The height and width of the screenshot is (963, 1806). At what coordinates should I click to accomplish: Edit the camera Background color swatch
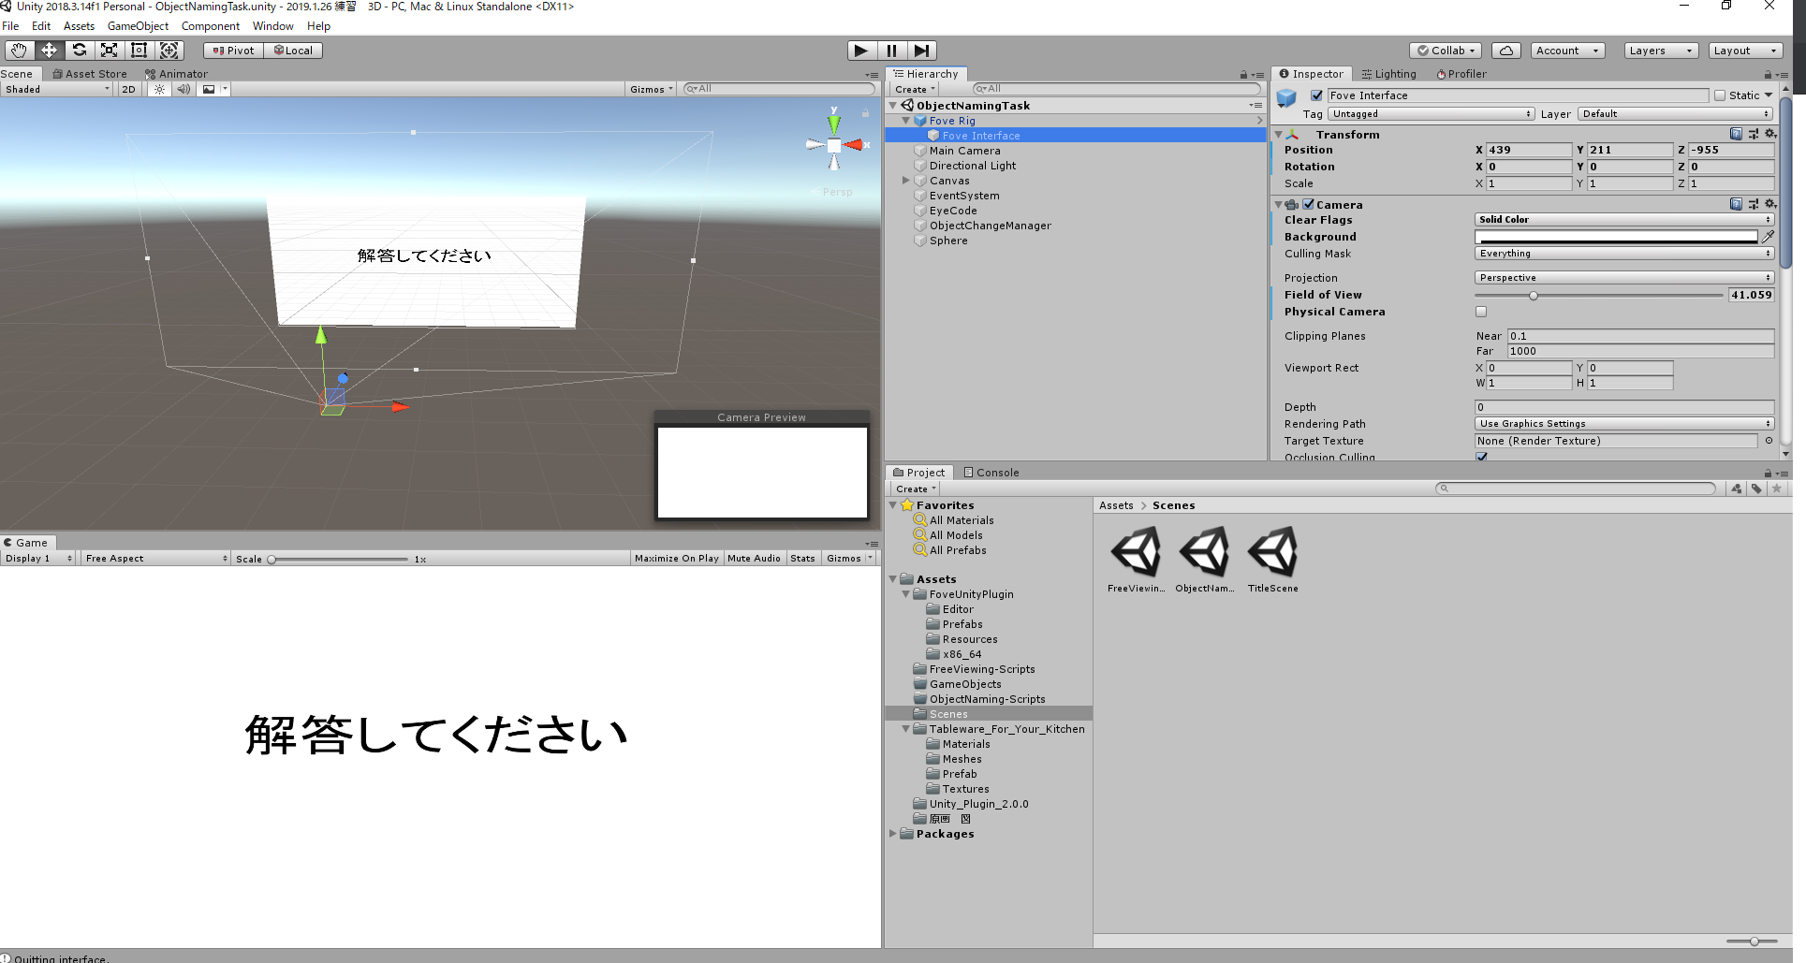[1618, 236]
